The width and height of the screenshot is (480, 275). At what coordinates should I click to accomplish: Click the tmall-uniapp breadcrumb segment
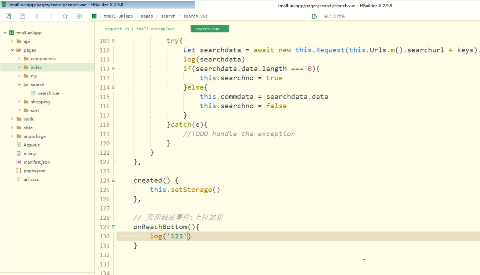[x=118, y=16]
